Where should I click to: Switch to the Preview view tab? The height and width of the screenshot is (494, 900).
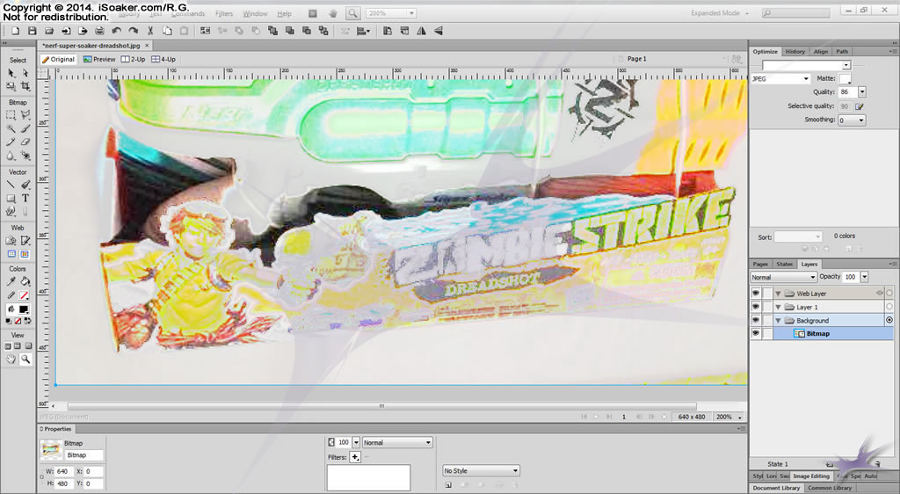[x=98, y=59]
